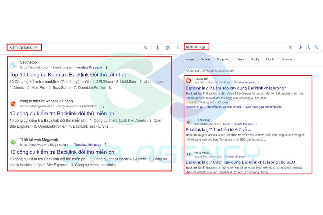Open 'Cách xây dựng Backlink chất lượng cho SEO' result
Screen dimensions: 323x215
coord(240,162)
